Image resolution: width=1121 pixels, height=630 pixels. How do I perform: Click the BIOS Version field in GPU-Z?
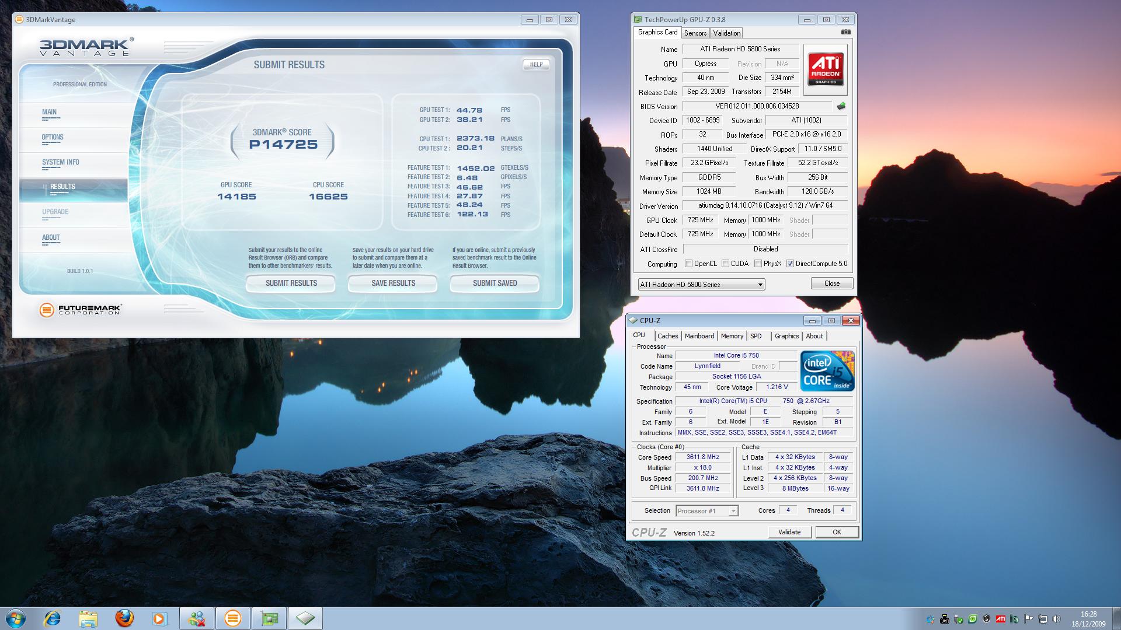point(757,106)
